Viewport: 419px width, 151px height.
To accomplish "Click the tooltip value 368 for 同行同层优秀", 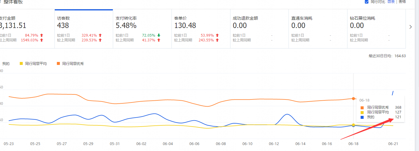I will (398, 108).
